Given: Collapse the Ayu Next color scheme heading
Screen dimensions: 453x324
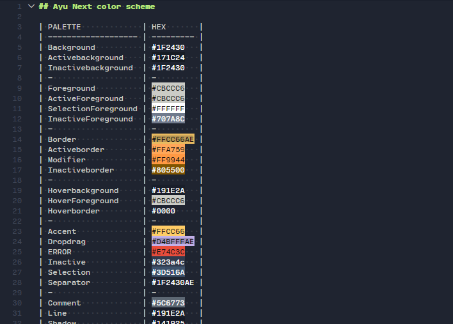Looking at the screenshot, I should [x=31, y=6].
